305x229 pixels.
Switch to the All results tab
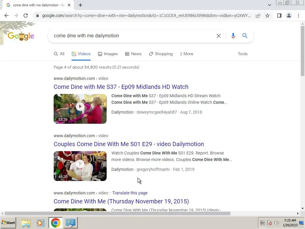coord(59,54)
